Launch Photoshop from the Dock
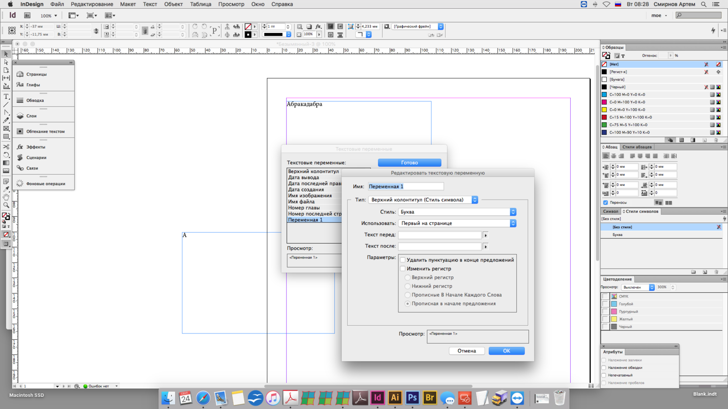The image size is (728, 409). 412,398
